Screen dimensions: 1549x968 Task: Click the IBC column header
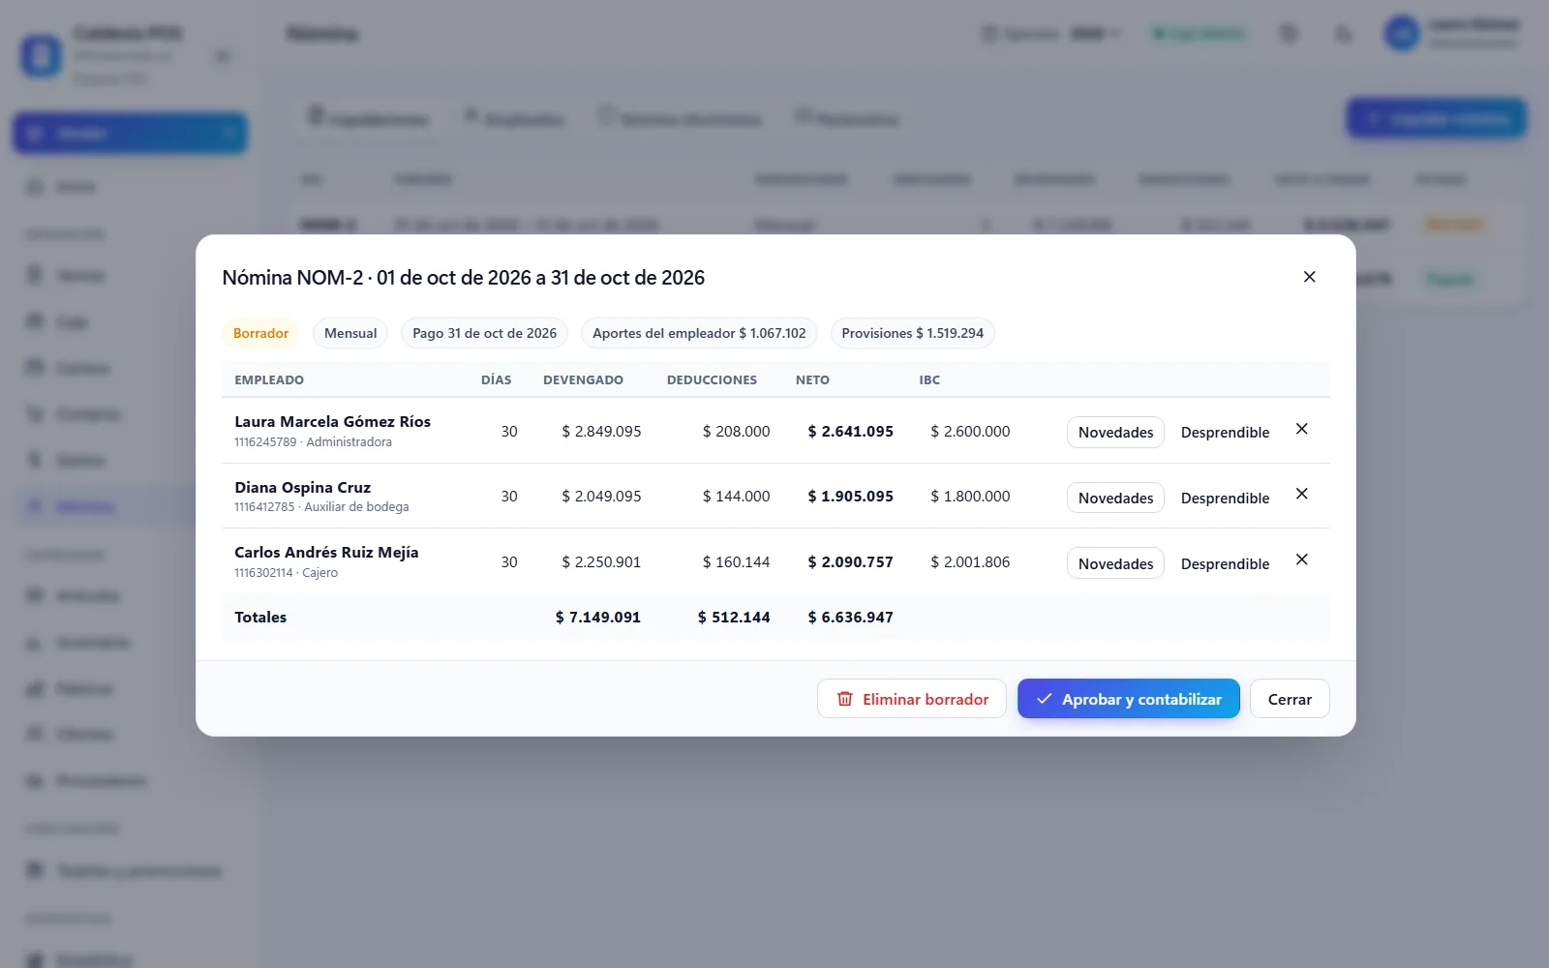(929, 379)
